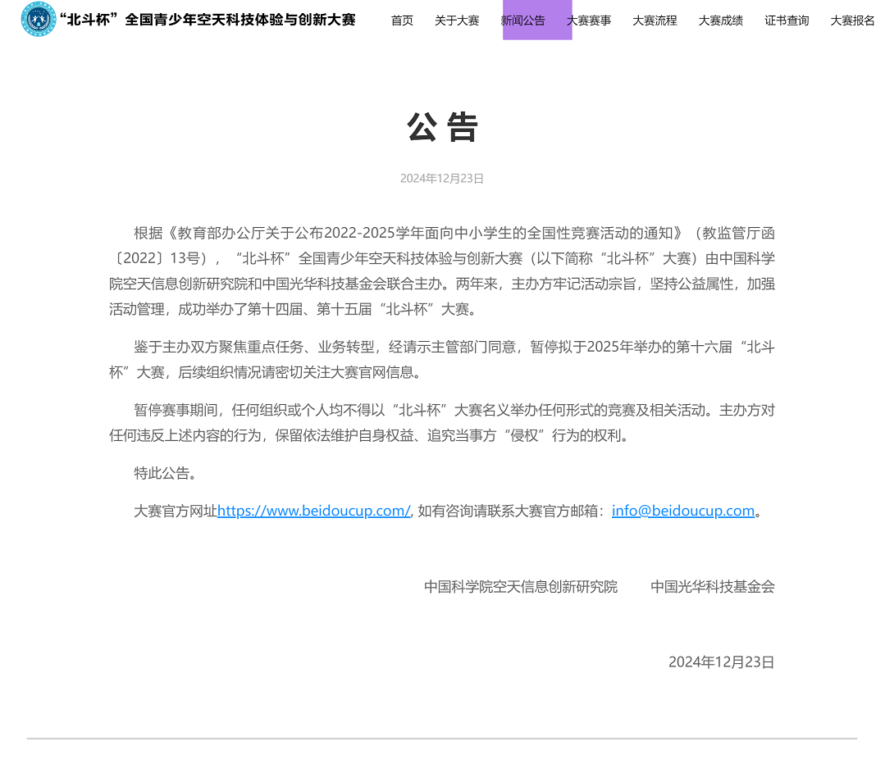
Task: Click the gray date 2024年12月23日 under heading
Action: click(x=442, y=179)
